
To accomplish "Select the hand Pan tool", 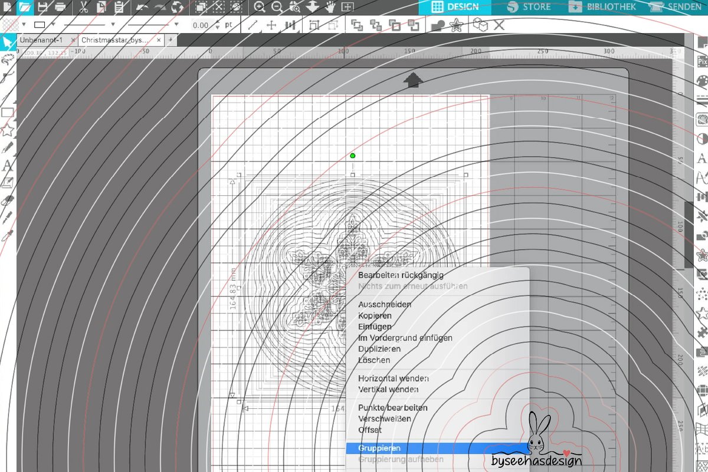I will pos(330,8).
